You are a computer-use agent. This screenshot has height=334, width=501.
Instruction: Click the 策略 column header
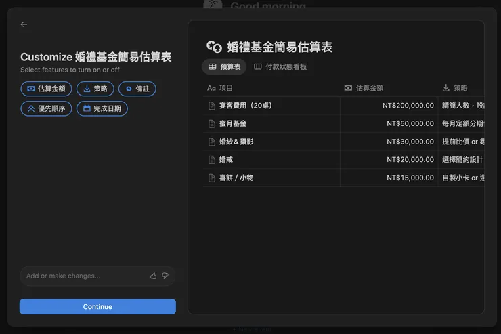(x=455, y=88)
